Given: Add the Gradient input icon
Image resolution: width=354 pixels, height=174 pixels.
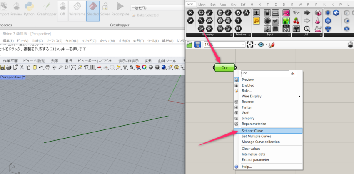Looking at the screenshot, I should [x=286, y=12].
